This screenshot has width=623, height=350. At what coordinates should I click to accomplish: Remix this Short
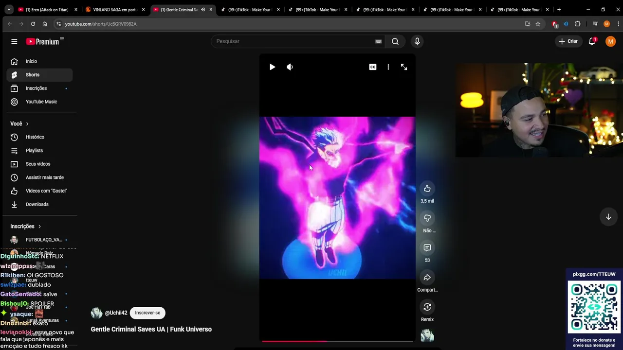pos(427,307)
